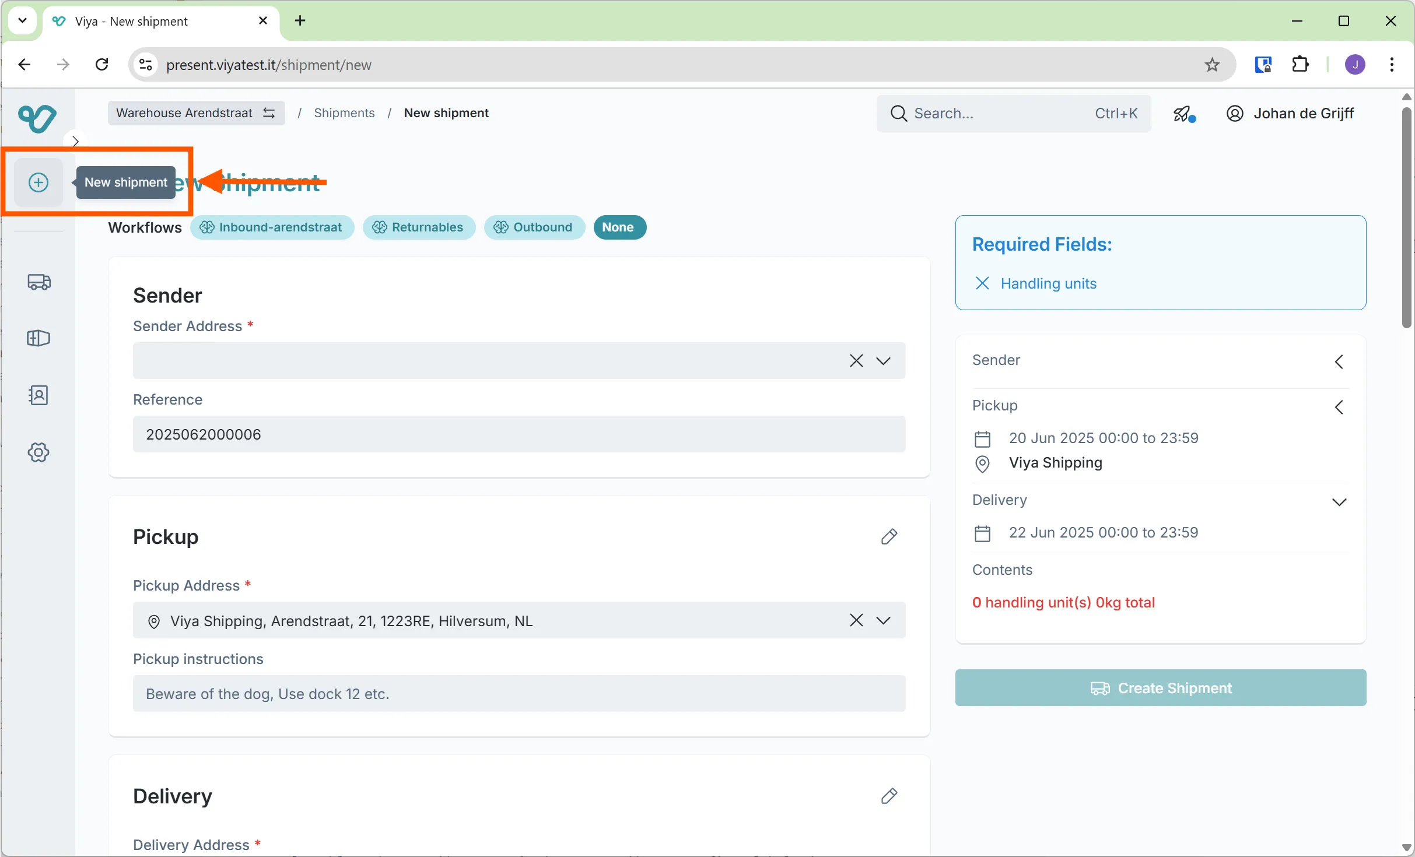
Task: Clear the Pickup Address field with X
Action: point(856,620)
